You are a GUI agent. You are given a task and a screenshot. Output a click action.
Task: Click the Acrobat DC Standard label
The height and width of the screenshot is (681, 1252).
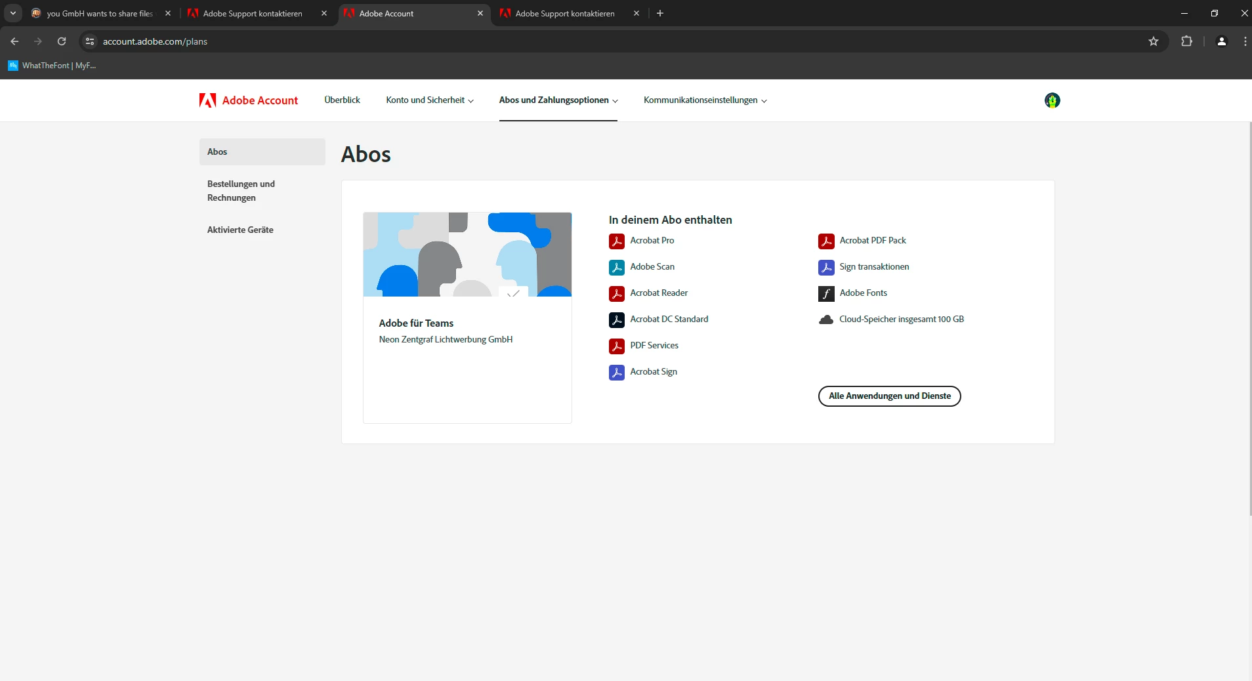click(669, 320)
